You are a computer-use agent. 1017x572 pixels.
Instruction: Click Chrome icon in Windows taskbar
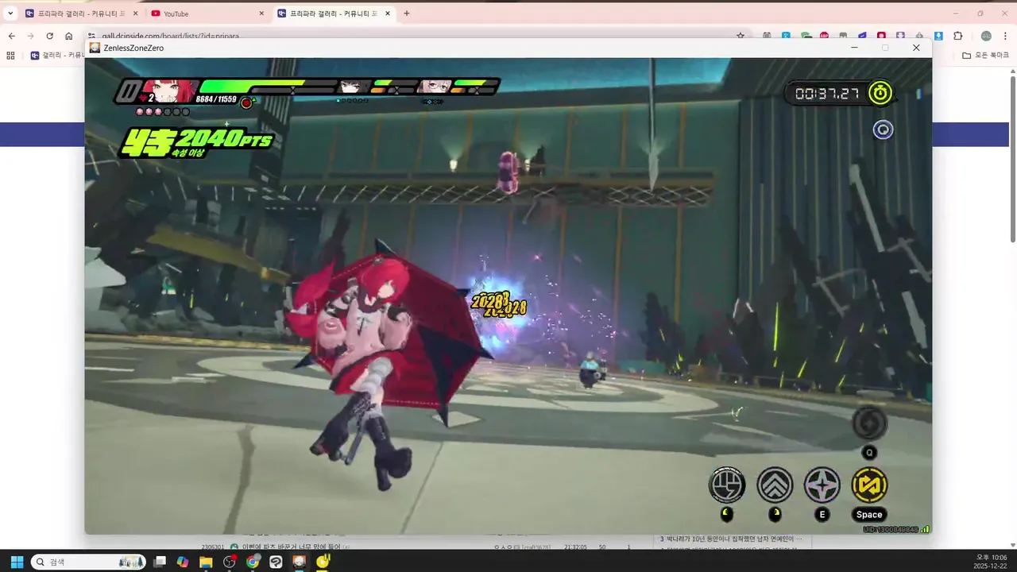253,562
